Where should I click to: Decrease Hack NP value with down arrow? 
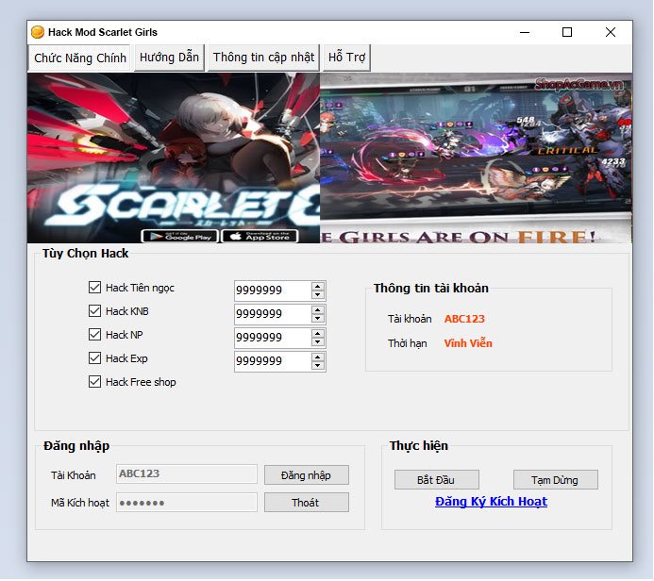pos(318,342)
